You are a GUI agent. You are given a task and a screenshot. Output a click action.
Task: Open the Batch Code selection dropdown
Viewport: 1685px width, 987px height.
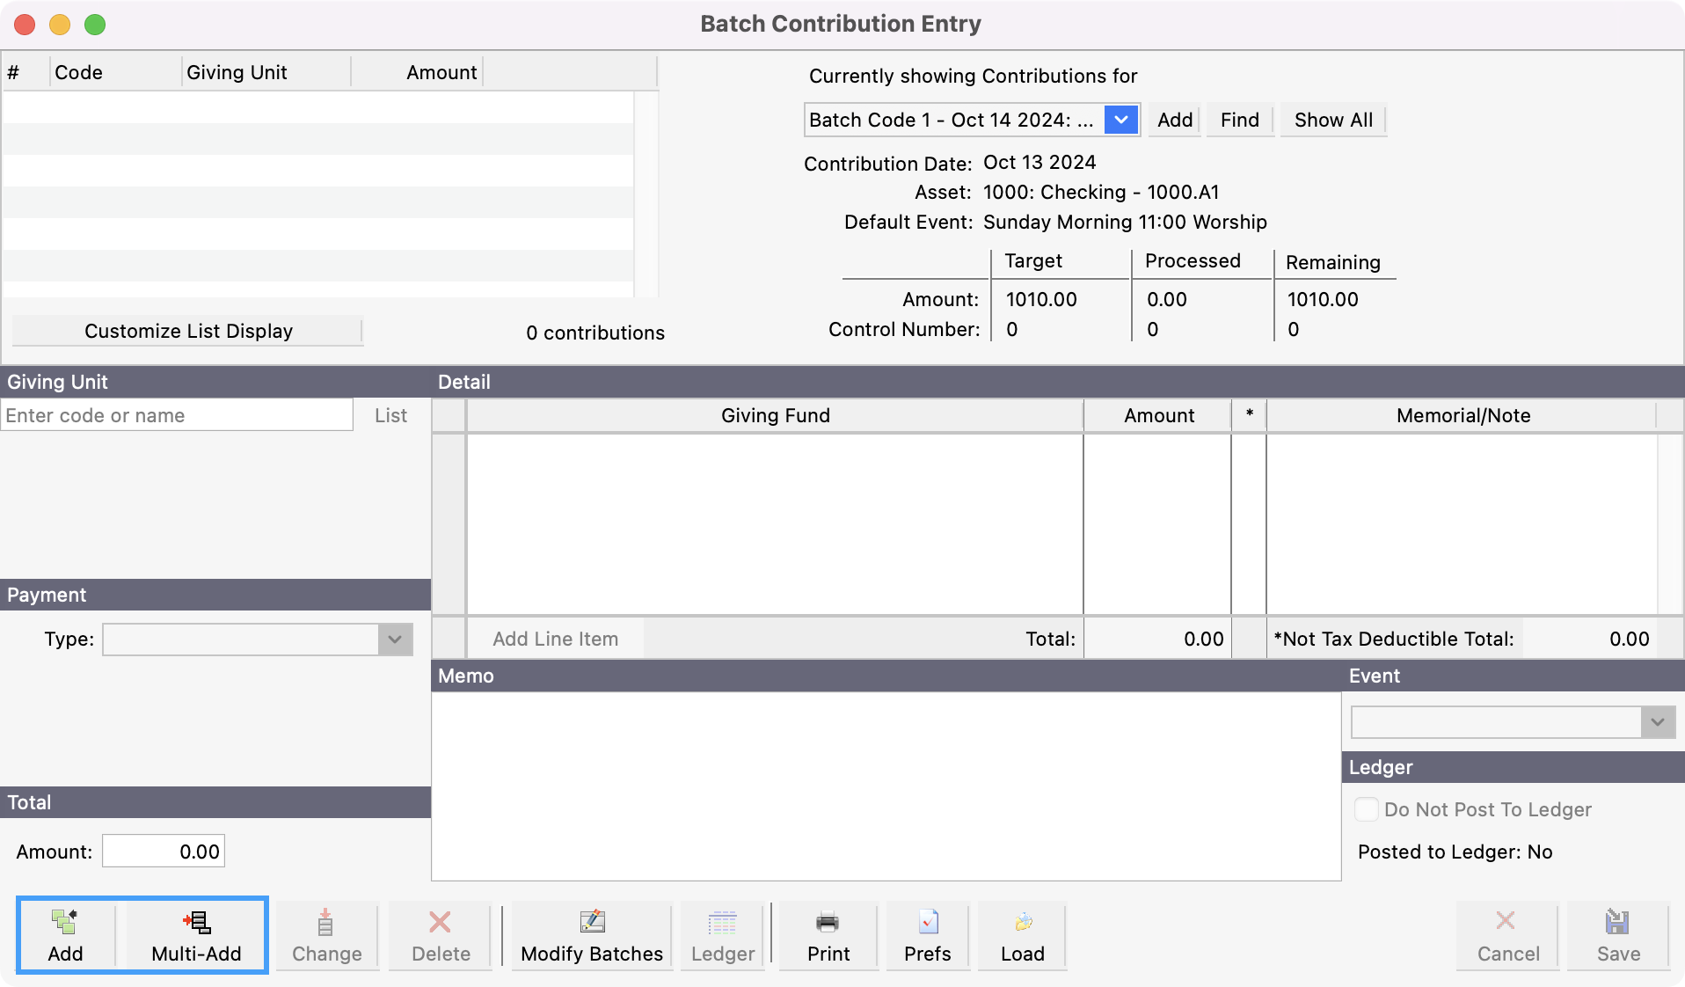[x=1120, y=120]
